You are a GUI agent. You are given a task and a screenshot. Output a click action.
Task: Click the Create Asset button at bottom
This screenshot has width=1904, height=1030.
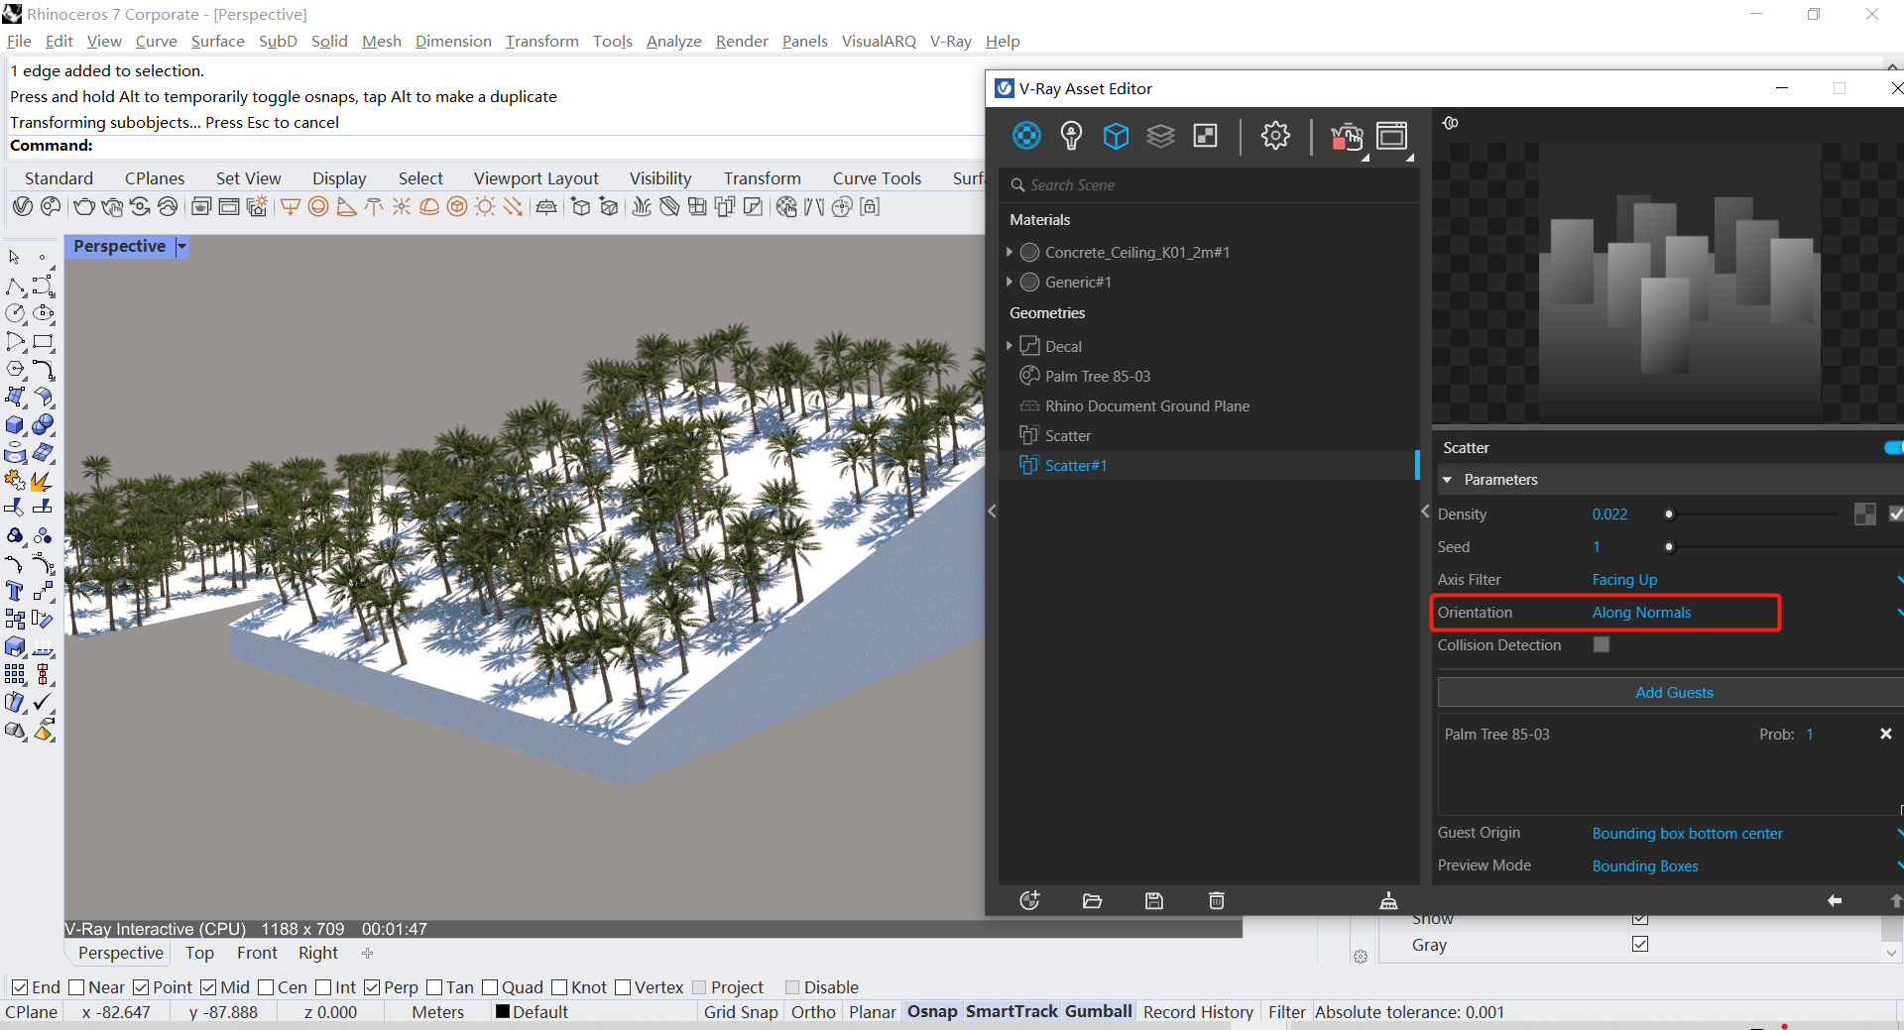[1029, 900]
